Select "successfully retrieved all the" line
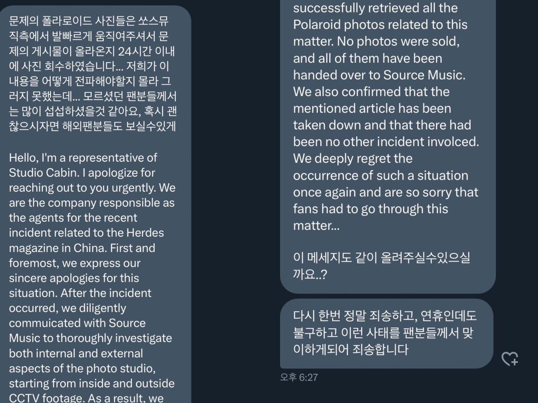This screenshot has height=403, width=538. 376,8
